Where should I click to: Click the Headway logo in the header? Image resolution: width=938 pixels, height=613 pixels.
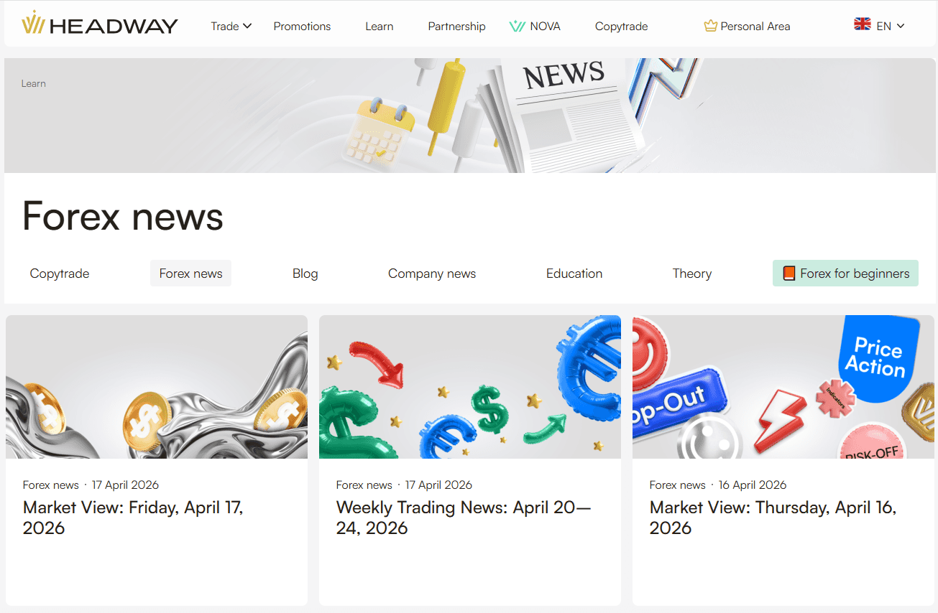pos(100,25)
